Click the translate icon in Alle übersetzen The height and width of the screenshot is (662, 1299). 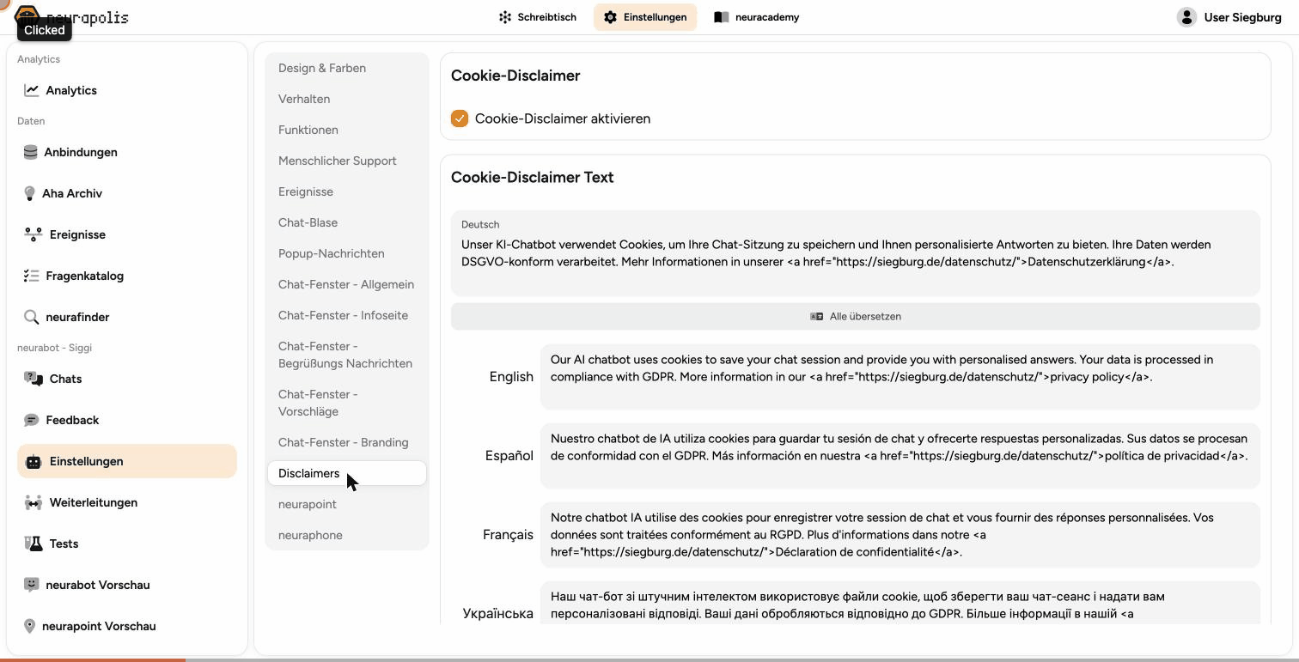pos(817,316)
